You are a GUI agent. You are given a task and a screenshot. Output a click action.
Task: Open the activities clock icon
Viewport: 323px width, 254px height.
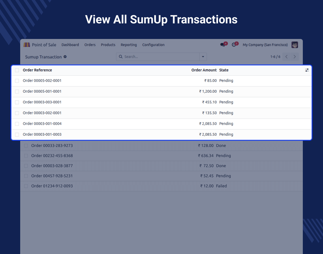click(234, 45)
